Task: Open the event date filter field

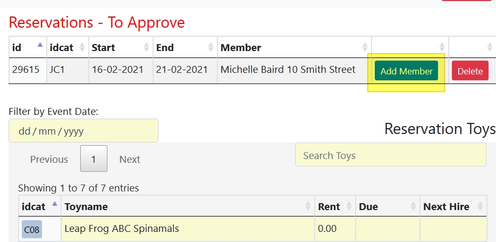Action: click(x=83, y=131)
